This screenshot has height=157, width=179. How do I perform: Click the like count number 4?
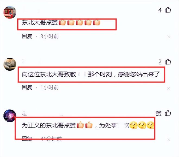click(x=160, y=10)
